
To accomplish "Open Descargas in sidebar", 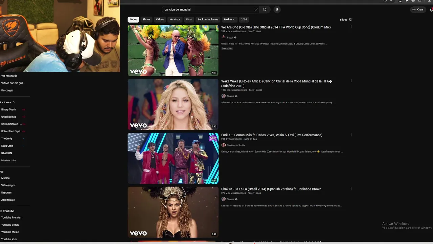I will click(x=7, y=90).
